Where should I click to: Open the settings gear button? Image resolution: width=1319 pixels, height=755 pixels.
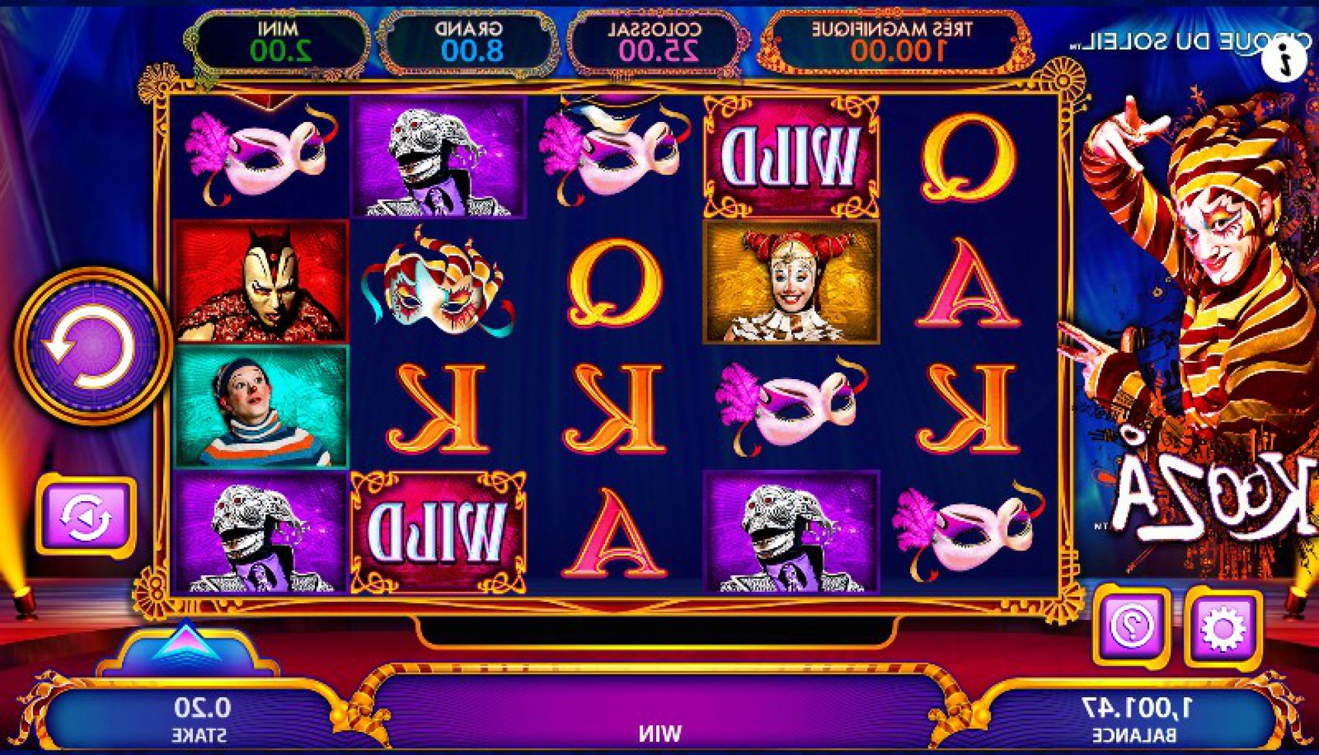point(1223,626)
